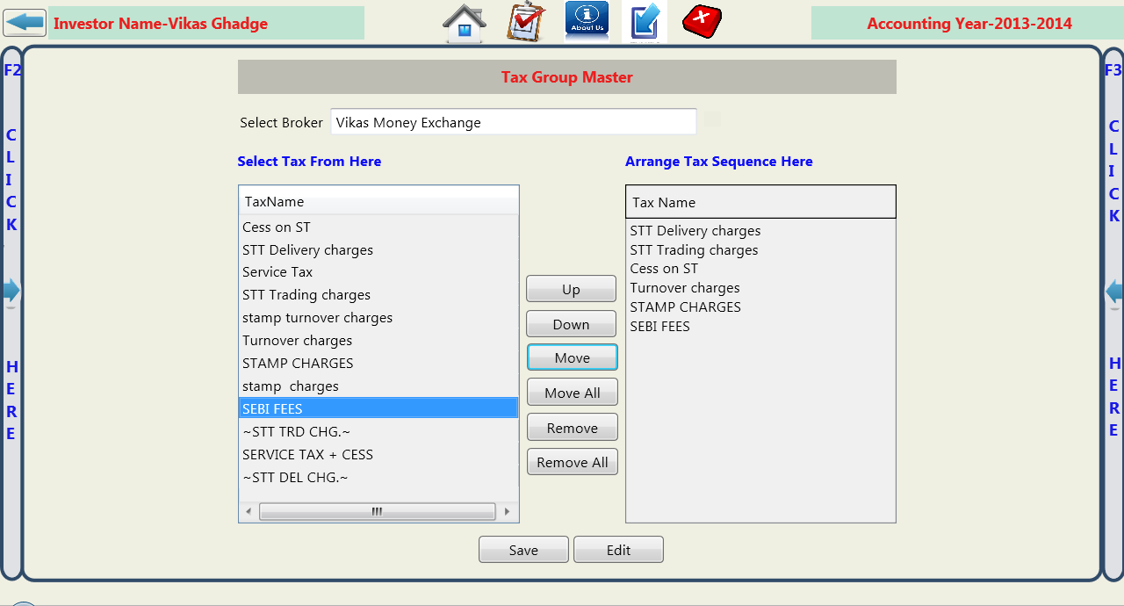Click the back arrow icon

tap(24, 23)
